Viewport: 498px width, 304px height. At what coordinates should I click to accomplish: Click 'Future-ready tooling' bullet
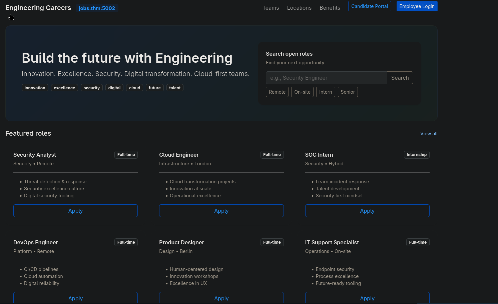338,283
